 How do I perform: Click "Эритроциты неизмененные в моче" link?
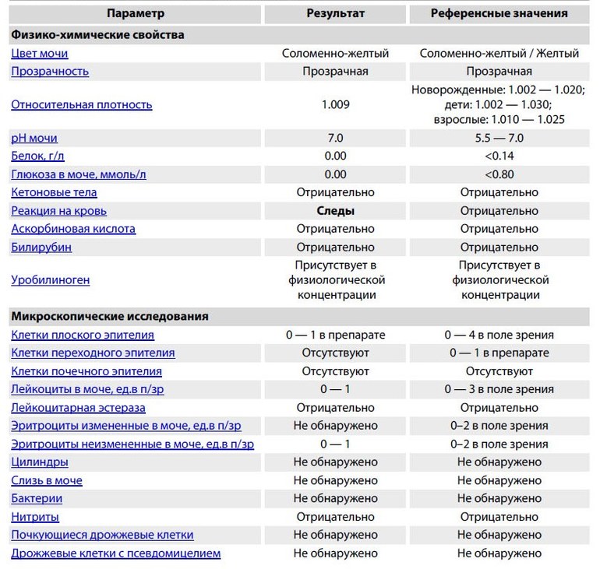(x=132, y=444)
